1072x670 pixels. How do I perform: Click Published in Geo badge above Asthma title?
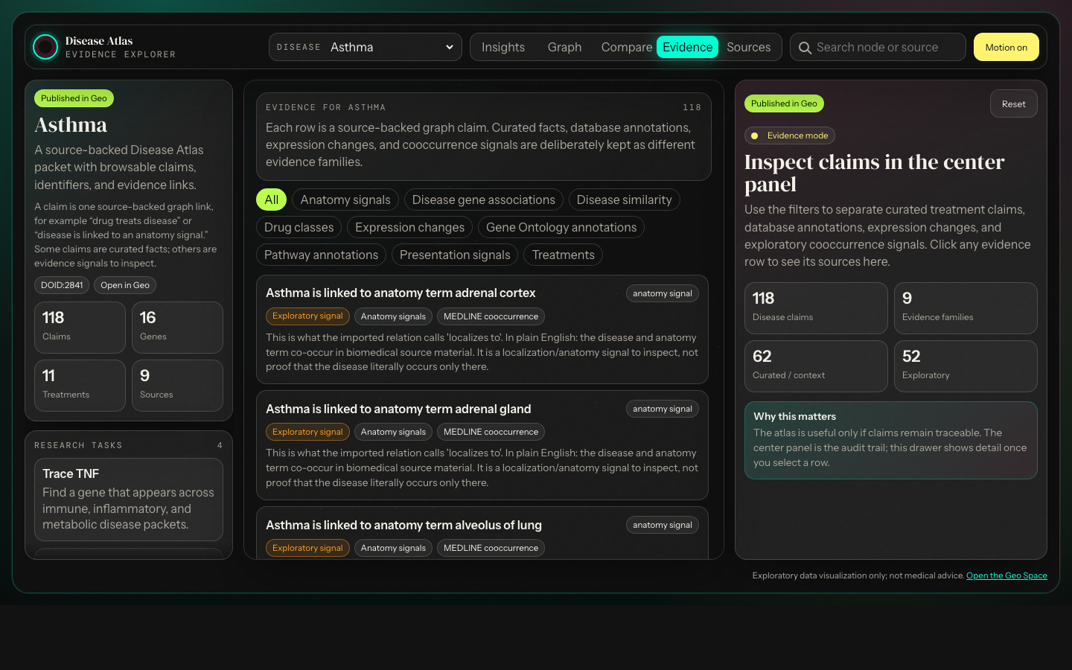(x=74, y=98)
